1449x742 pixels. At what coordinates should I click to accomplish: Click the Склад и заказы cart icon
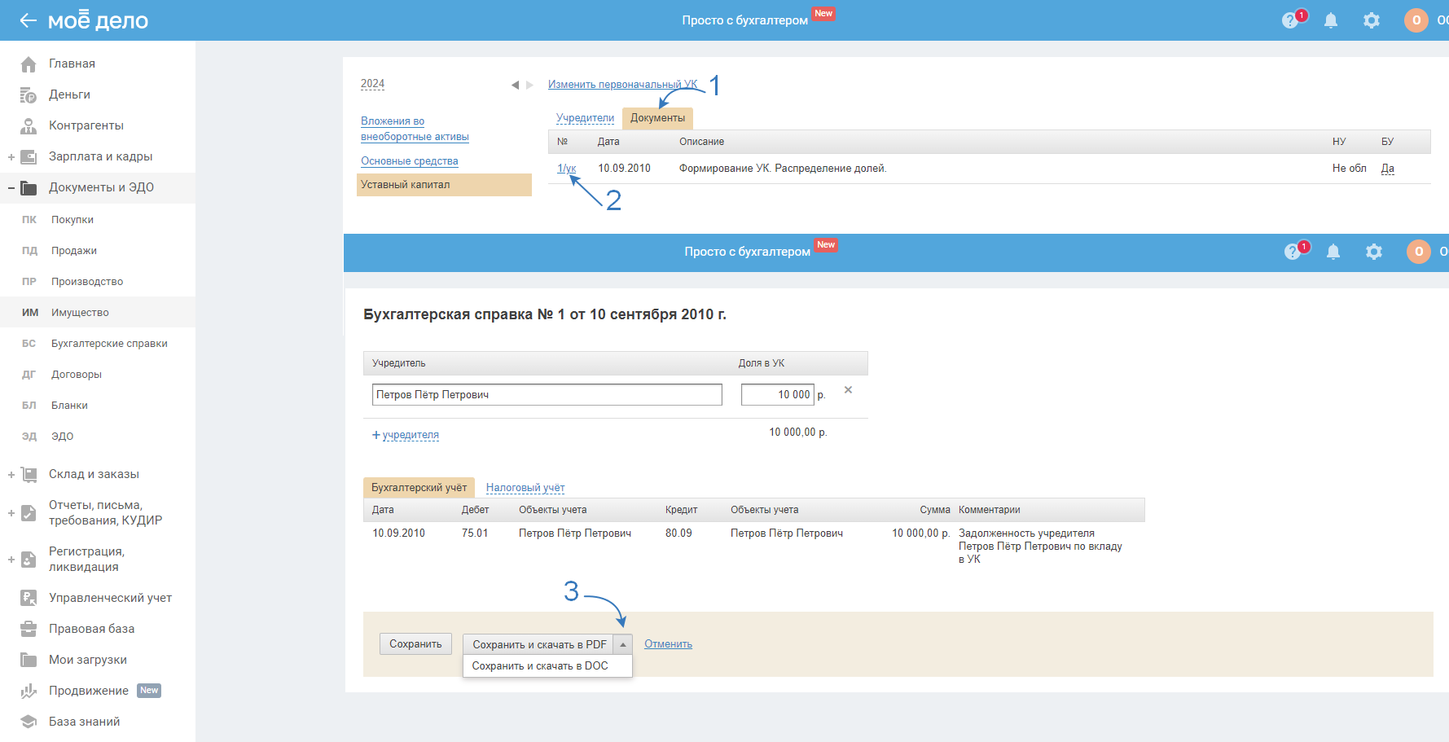pos(29,474)
